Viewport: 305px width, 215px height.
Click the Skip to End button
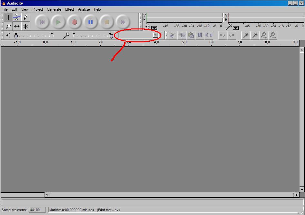(x=123, y=22)
